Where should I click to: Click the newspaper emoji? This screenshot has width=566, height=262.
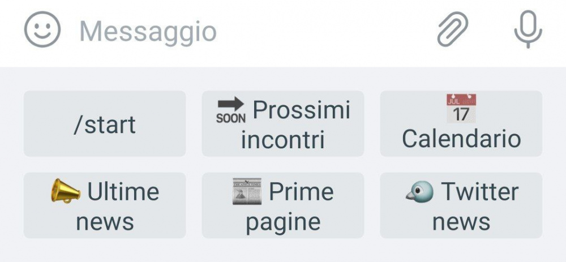247,191
